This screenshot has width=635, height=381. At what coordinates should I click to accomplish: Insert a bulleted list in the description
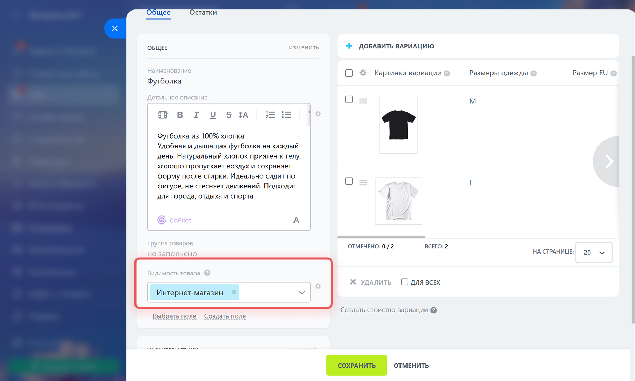286,115
